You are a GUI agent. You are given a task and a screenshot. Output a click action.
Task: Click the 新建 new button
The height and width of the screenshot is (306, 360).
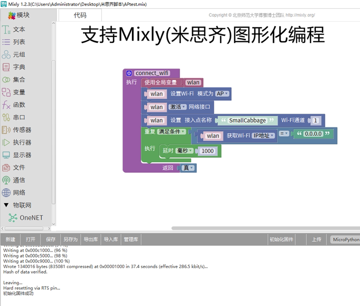click(11, 239)
